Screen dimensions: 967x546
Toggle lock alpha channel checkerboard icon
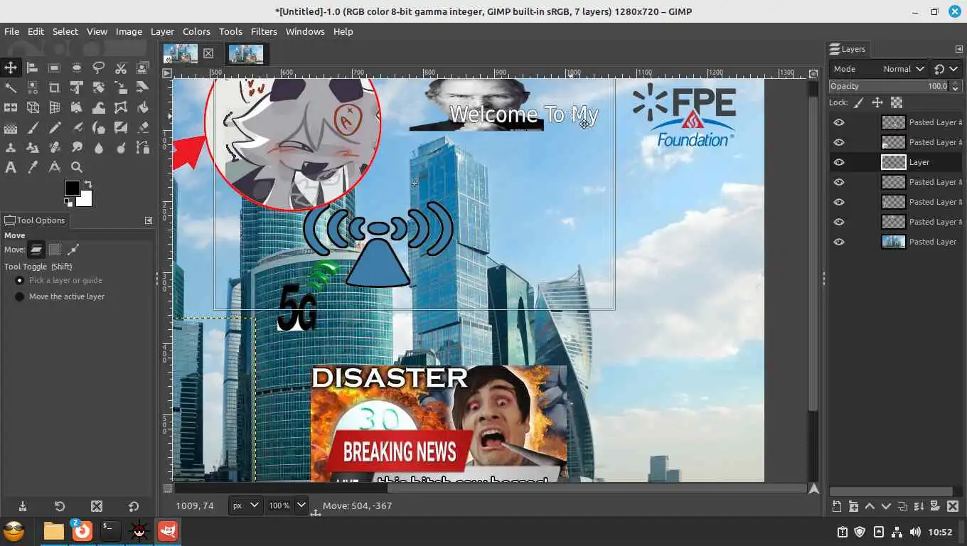(x=896, y=102)
